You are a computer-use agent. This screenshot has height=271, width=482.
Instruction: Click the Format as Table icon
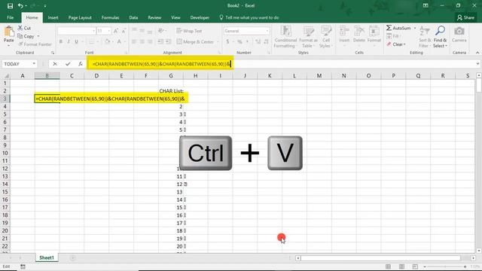coord(308,32)
